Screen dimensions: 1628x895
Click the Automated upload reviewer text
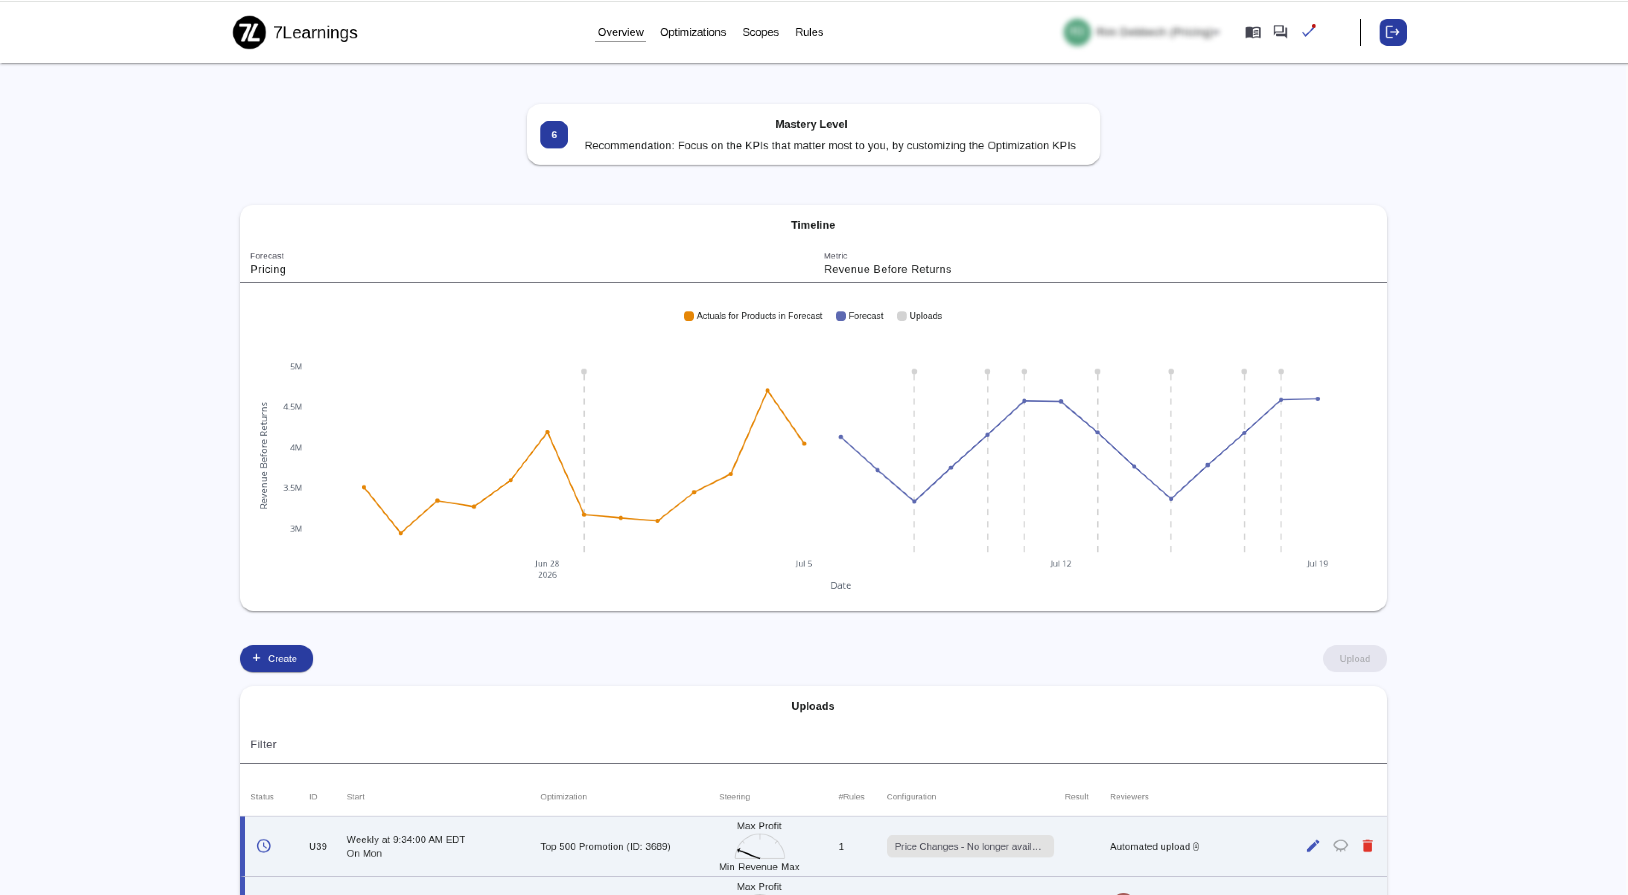(1150, 846)
